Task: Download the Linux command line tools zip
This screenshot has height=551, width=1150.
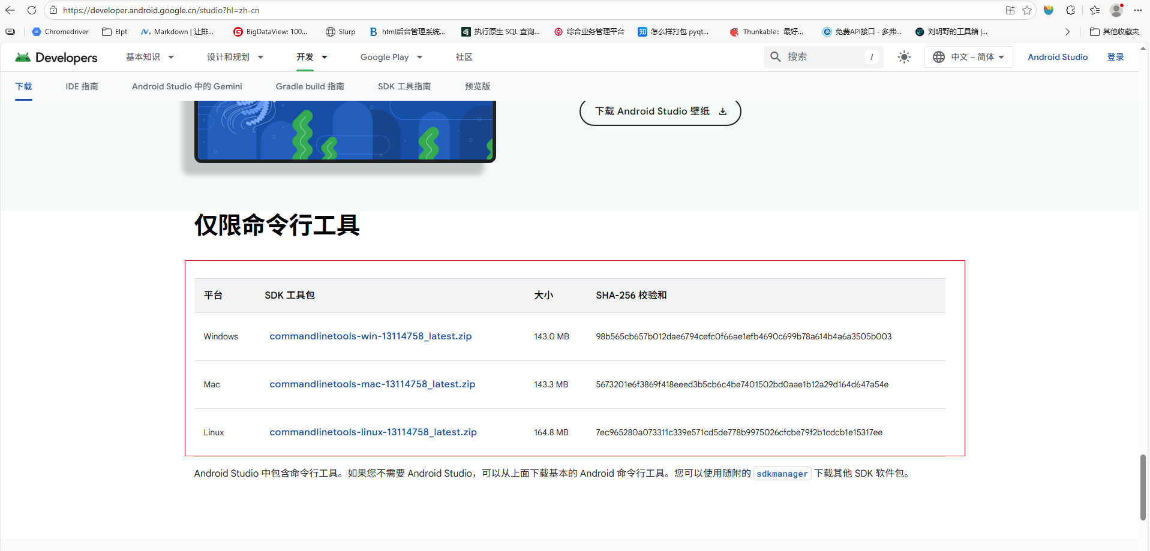Action: click(373, 432)
